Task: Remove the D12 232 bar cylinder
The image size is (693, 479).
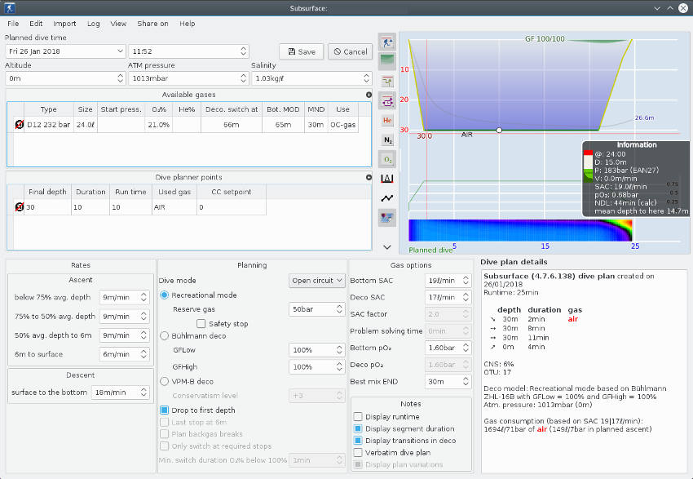Action: pos(18,125)
